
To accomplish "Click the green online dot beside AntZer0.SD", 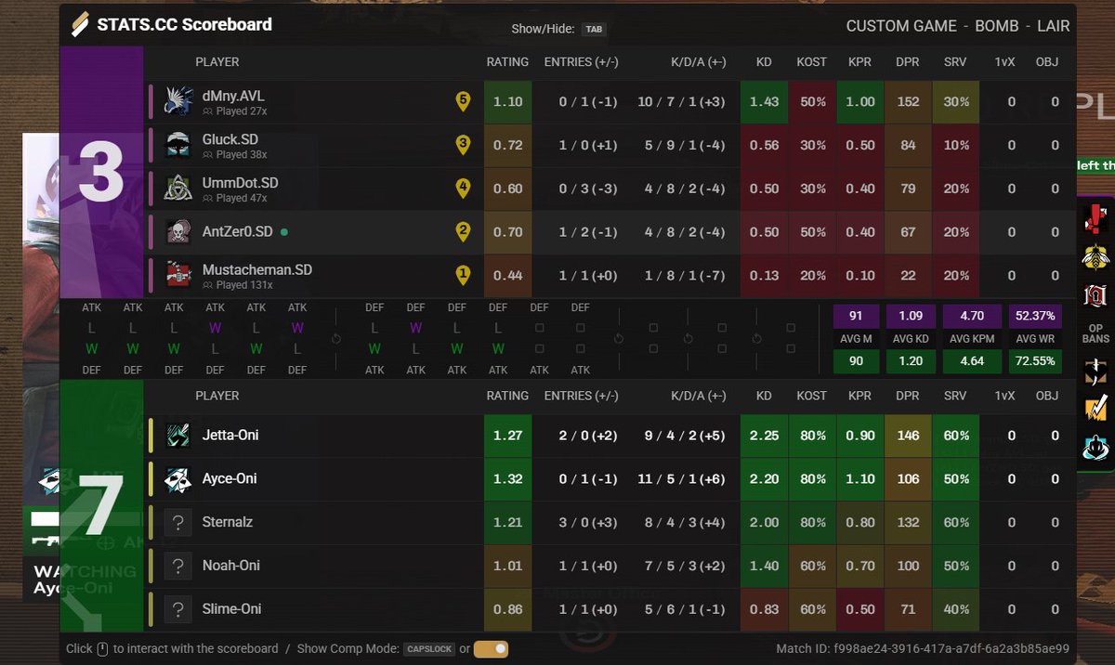I will click(x=284, y=232).
